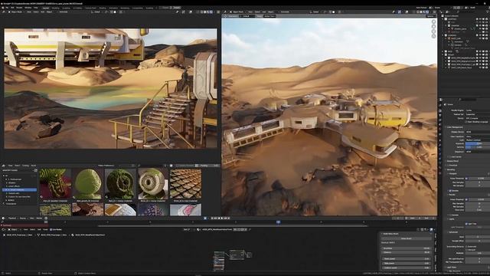
Task: Open the Feature Set dropdown
Action: (478, 114)
